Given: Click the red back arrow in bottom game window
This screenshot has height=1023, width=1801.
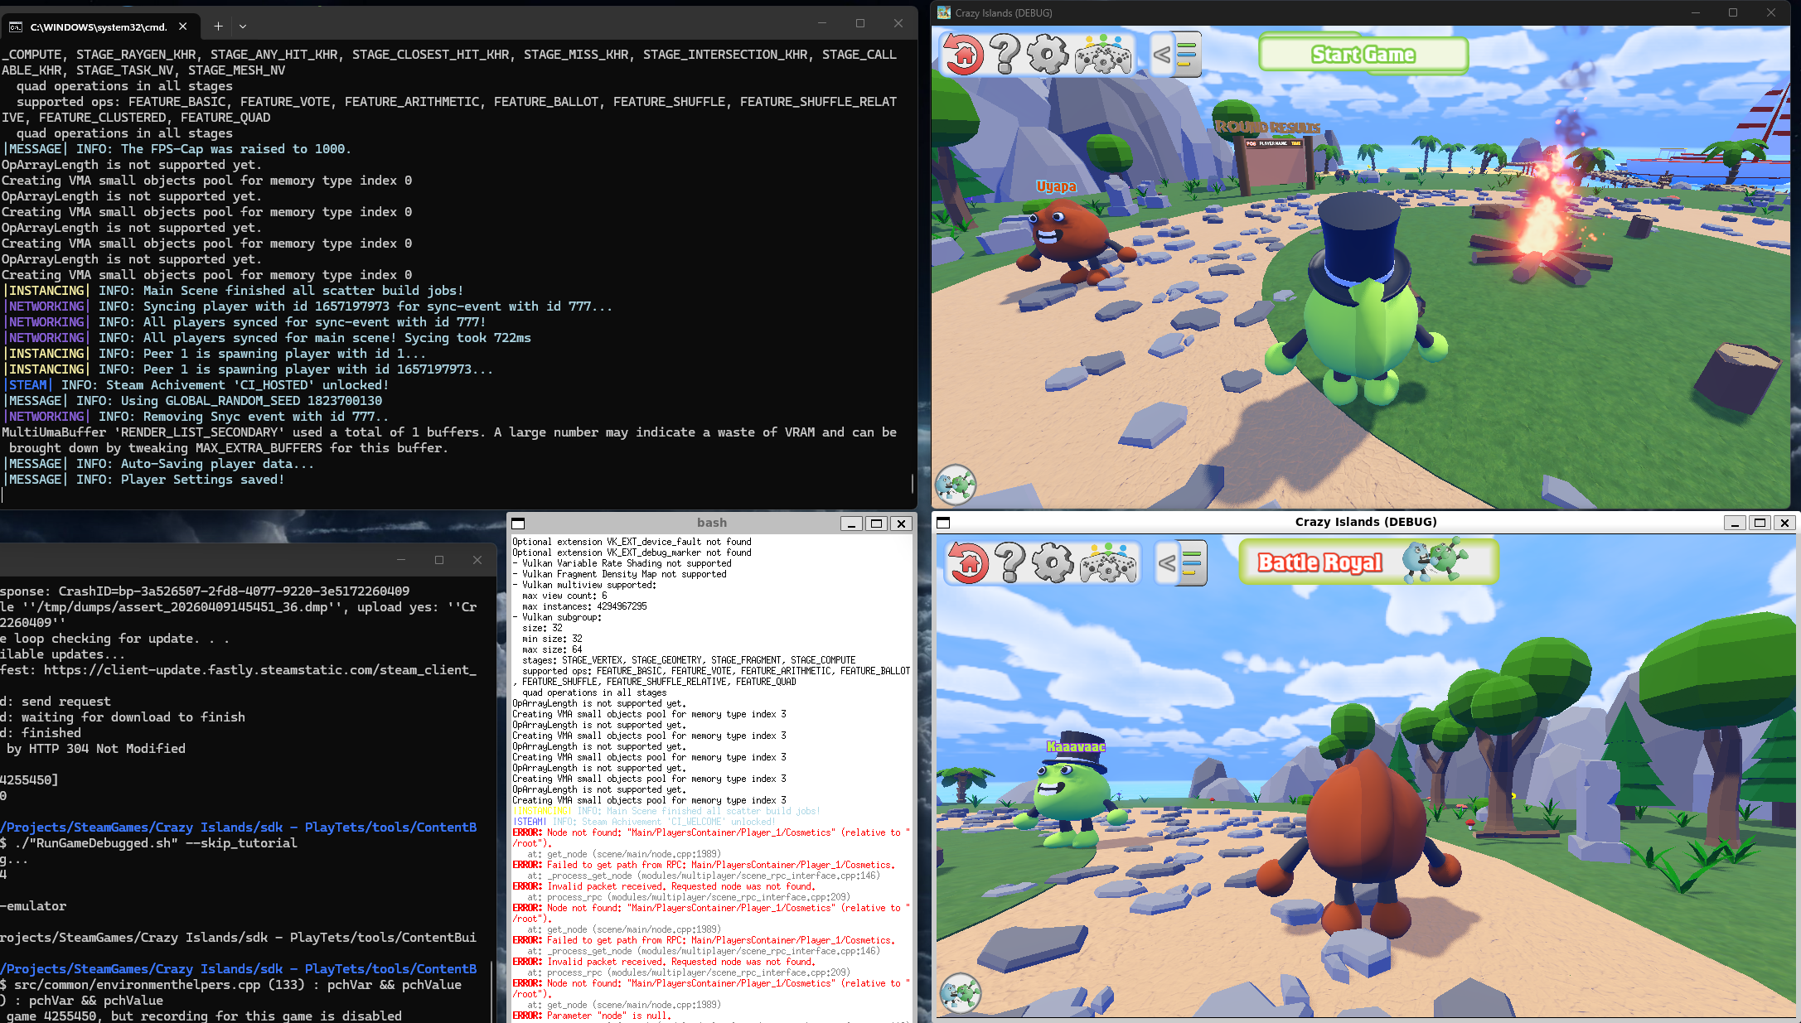Looking at the screenshot, I should tap(967, 563).
